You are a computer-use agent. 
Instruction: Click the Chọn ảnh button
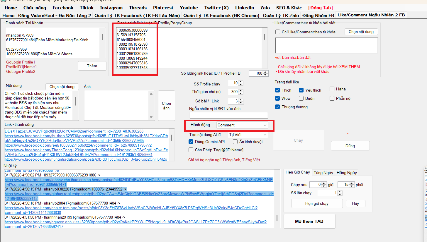tap(166, 106)
